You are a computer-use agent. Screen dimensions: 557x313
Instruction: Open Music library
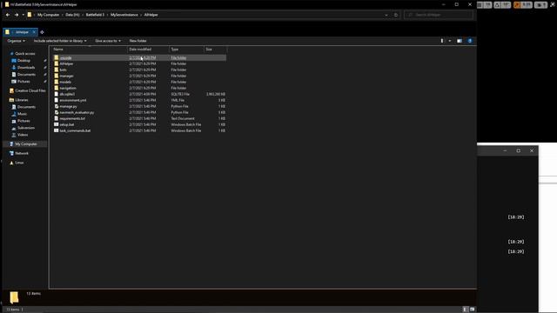pyautogui.click(x=22, y=114)
